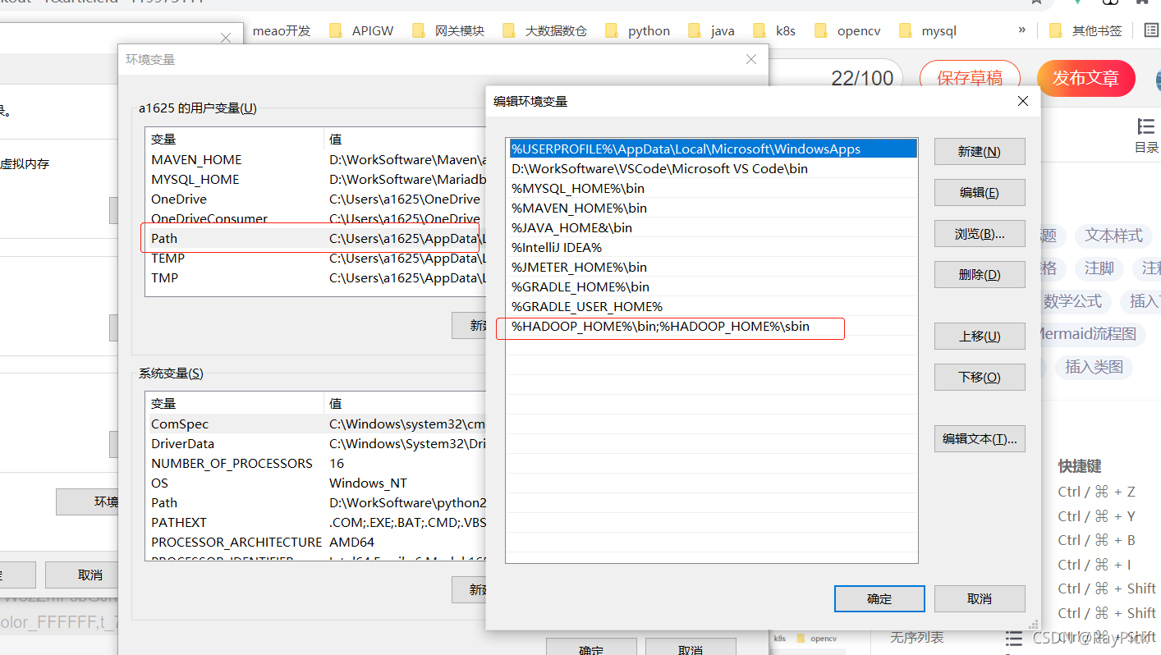Open the browser reading list icon
The height and width of the screenshot is (655, 1161).
click(x=1150, y=30)
